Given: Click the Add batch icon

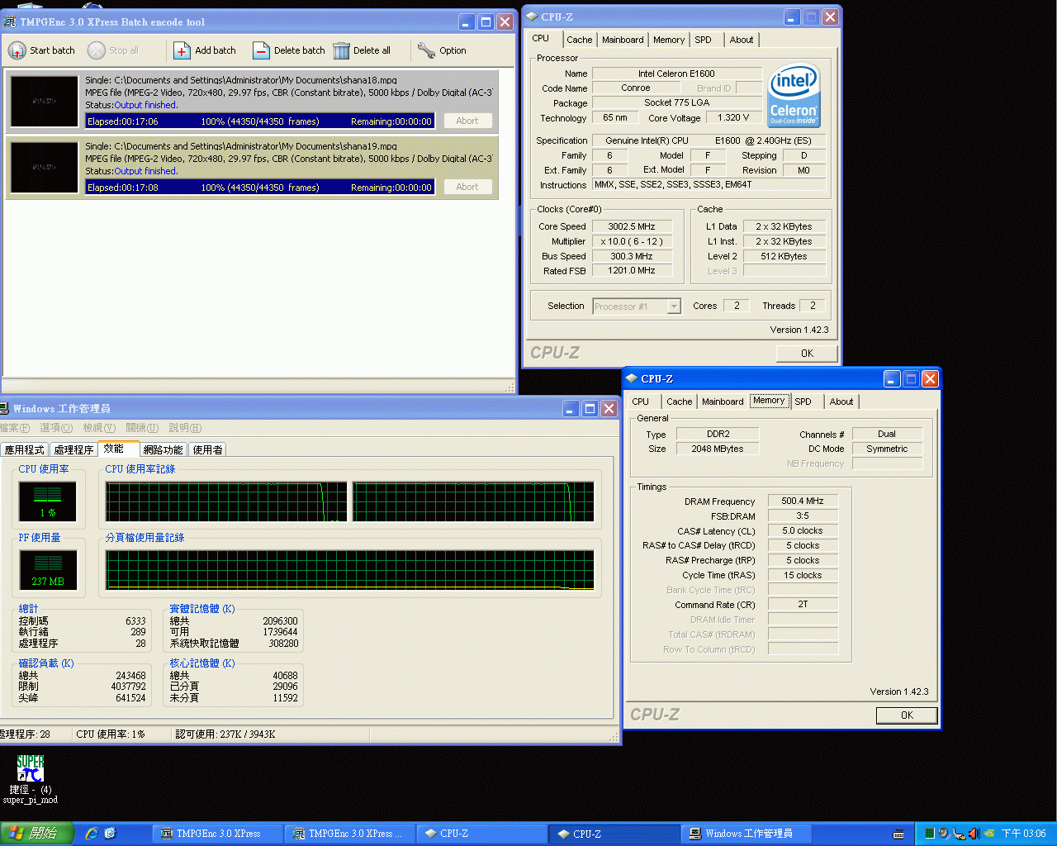Looking at the screenshot, I should pyautogui.click(x=182, y=50).
